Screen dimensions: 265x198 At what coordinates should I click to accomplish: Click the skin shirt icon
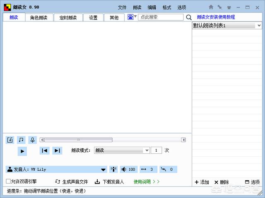pyautogui.click(x=229, y=7)
